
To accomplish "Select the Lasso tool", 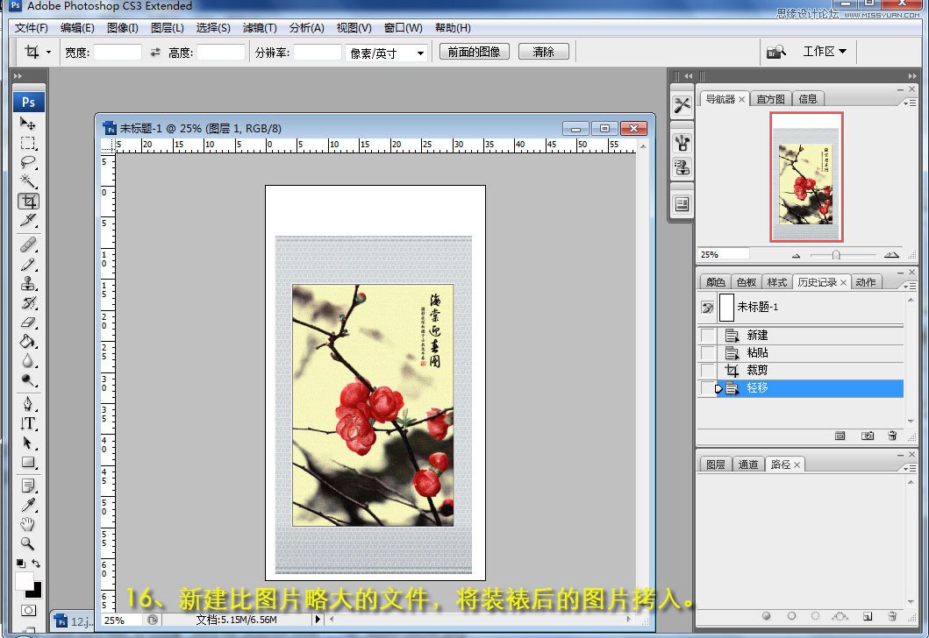I will click(28, 162).
